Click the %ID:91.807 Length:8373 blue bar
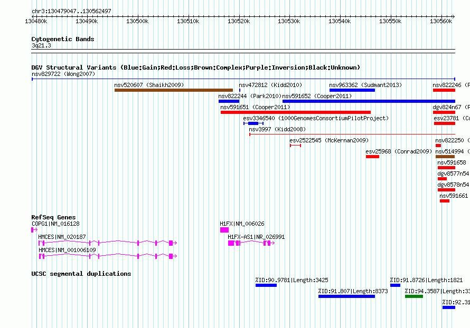 pyautogui.click(x=346, y=296)
